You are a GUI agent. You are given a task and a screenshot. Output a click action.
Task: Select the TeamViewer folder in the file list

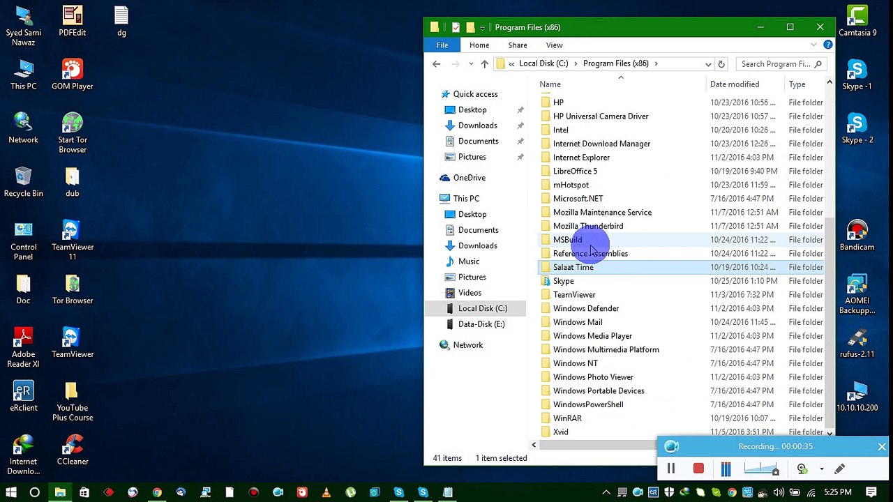click(x=574, y=295)
